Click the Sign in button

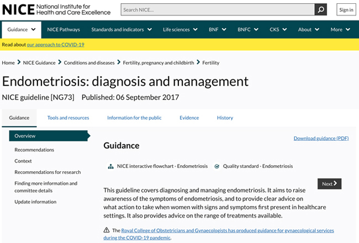click(x=346, y=9)
